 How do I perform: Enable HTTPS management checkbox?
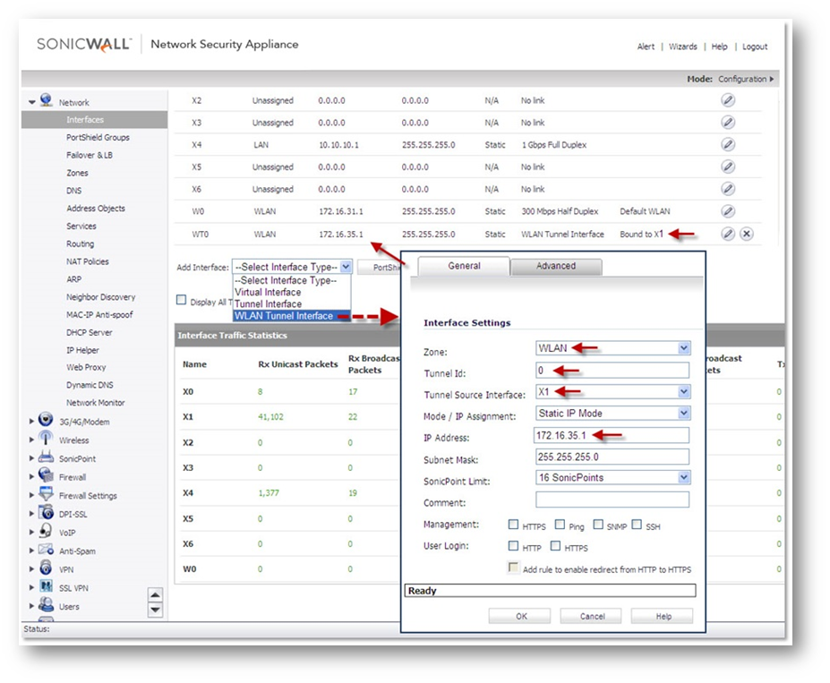click(x=513, y=525)
